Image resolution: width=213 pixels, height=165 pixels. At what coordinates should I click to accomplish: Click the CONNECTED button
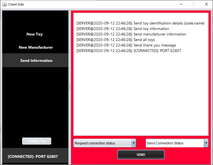pyautogui.click(x=37, y=141)
